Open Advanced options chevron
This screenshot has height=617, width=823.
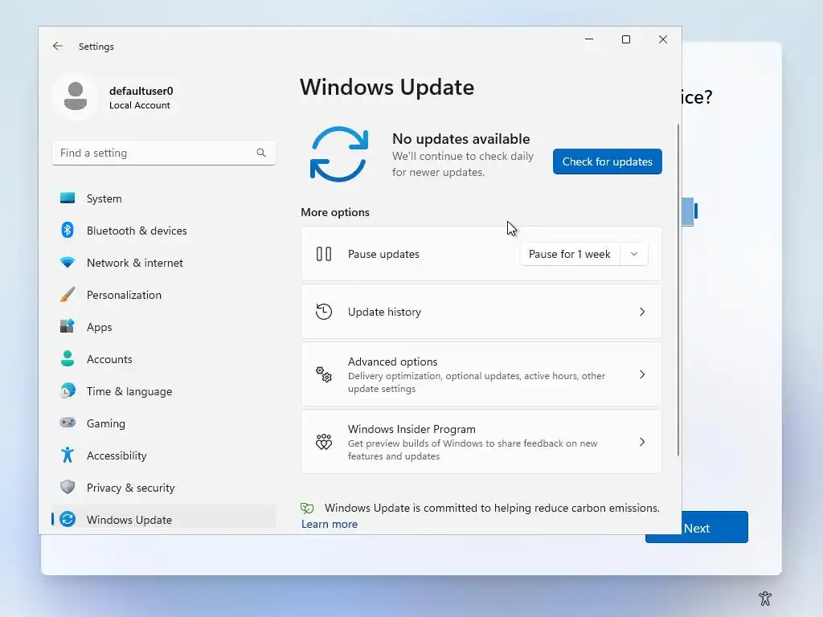point(642,374)
